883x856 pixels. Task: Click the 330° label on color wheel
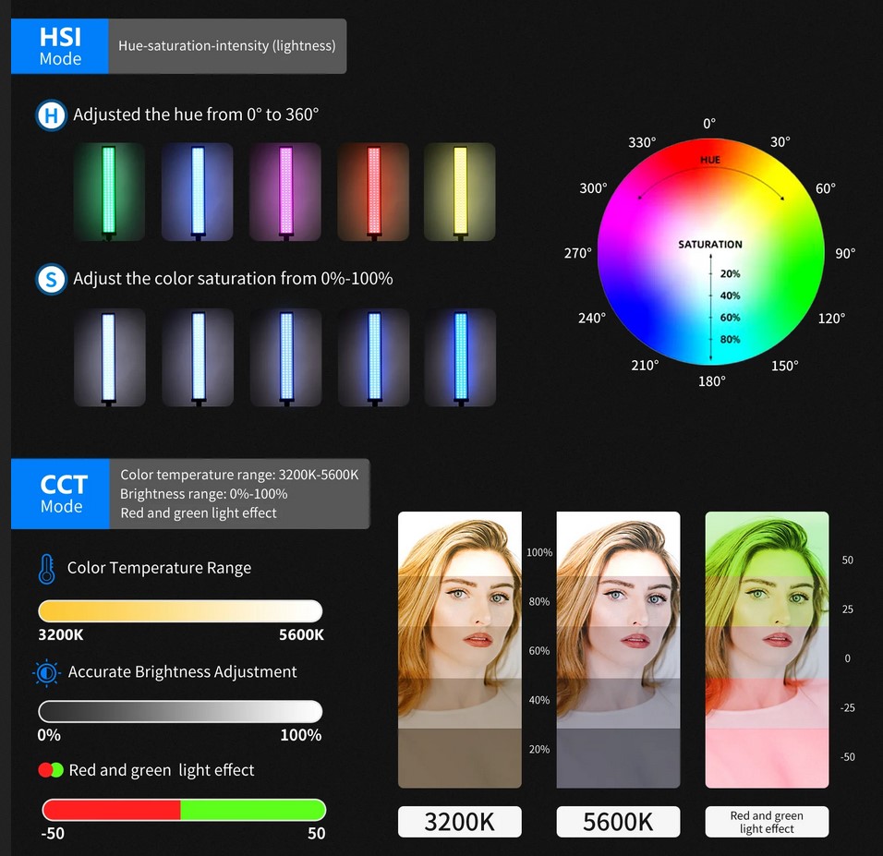point(642,142)
